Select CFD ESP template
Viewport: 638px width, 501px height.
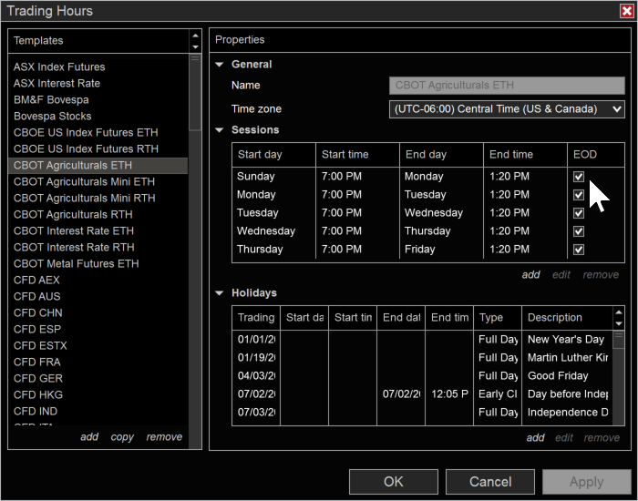tap(98, 330)
